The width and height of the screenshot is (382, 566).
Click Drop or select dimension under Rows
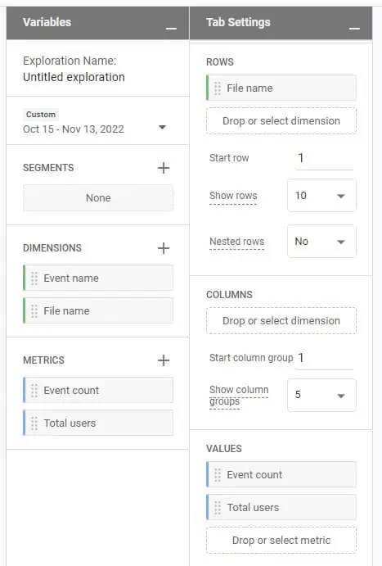click(x=281, y=121)
